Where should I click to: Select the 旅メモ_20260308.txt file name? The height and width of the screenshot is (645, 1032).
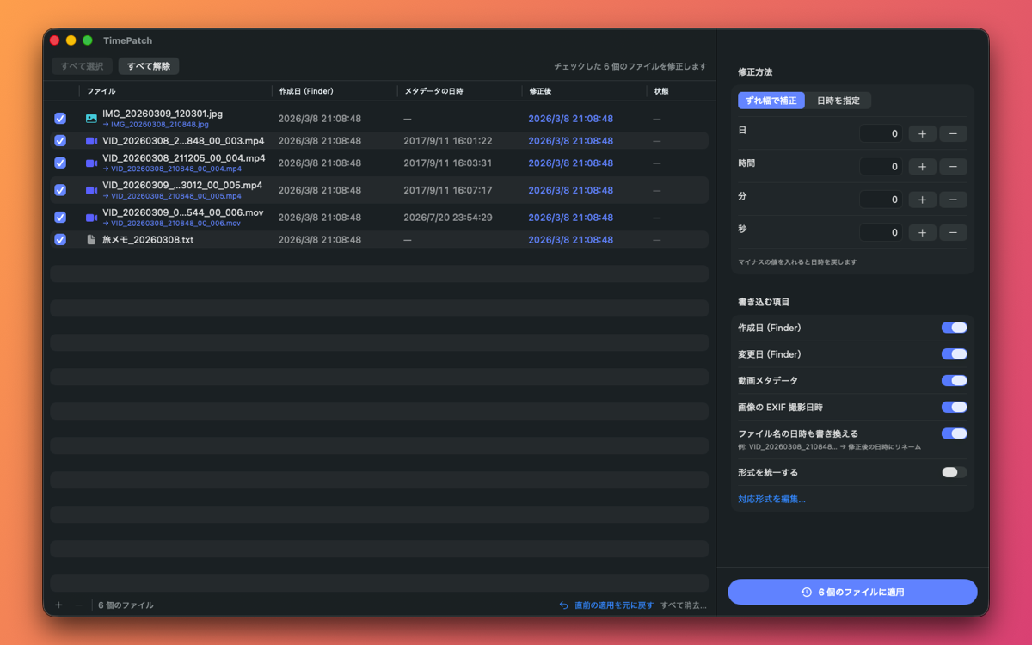(148, 240)
